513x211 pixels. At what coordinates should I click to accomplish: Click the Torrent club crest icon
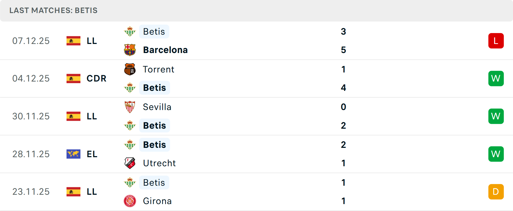pos(130,69)
